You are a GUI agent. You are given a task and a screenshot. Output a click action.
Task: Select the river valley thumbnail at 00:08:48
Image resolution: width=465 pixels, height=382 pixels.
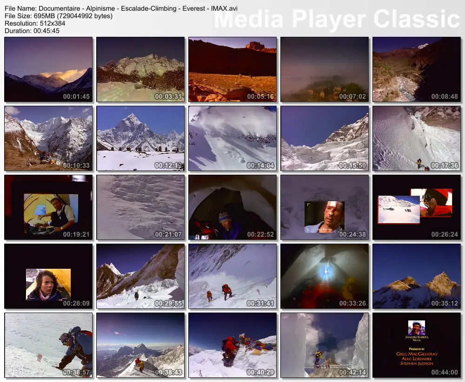point(417,69)
